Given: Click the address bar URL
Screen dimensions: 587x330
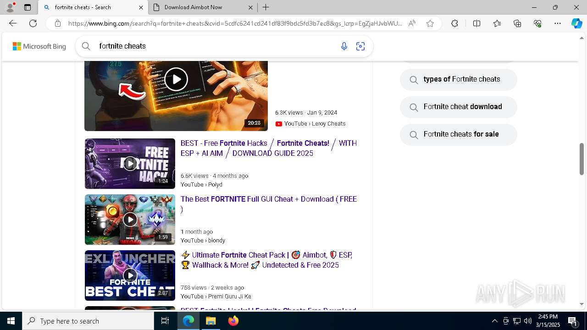Looking at the screenshot, I should click(235, 23).
